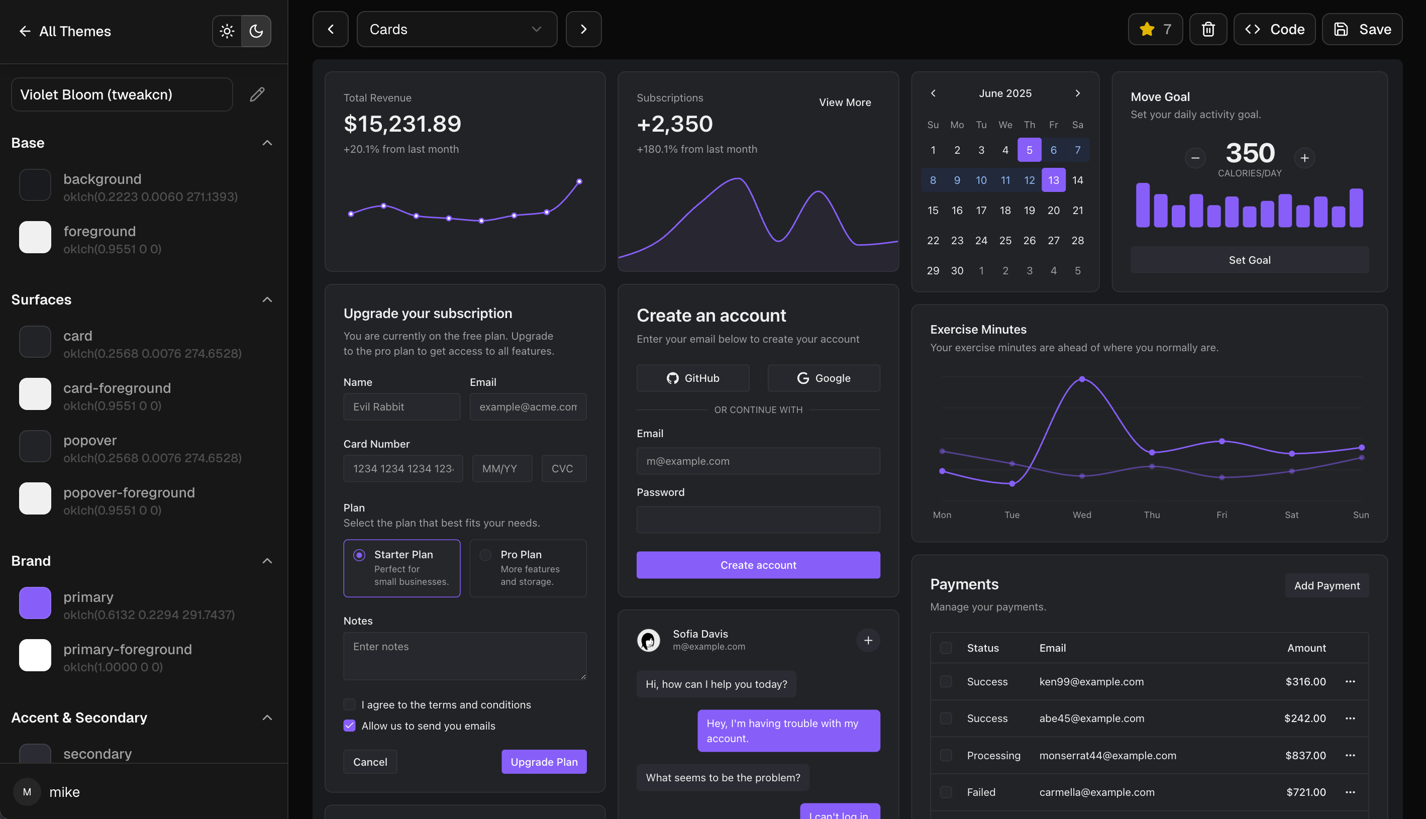Collapse the Base section
1426x819 pixels.
tap(267, 143)
